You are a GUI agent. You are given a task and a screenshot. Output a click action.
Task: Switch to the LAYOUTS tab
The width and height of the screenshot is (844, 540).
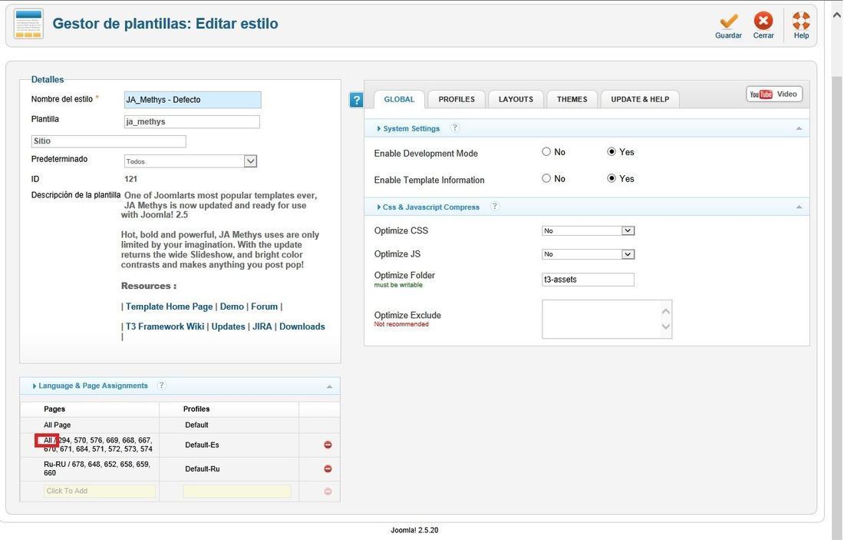516,99
